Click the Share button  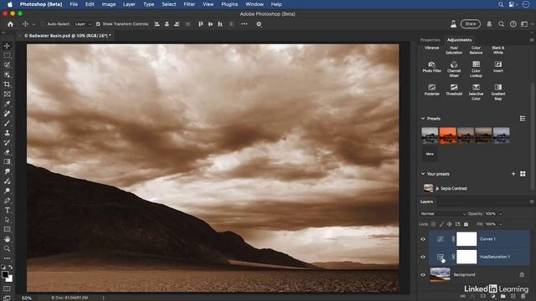click(x=471, y=24)
